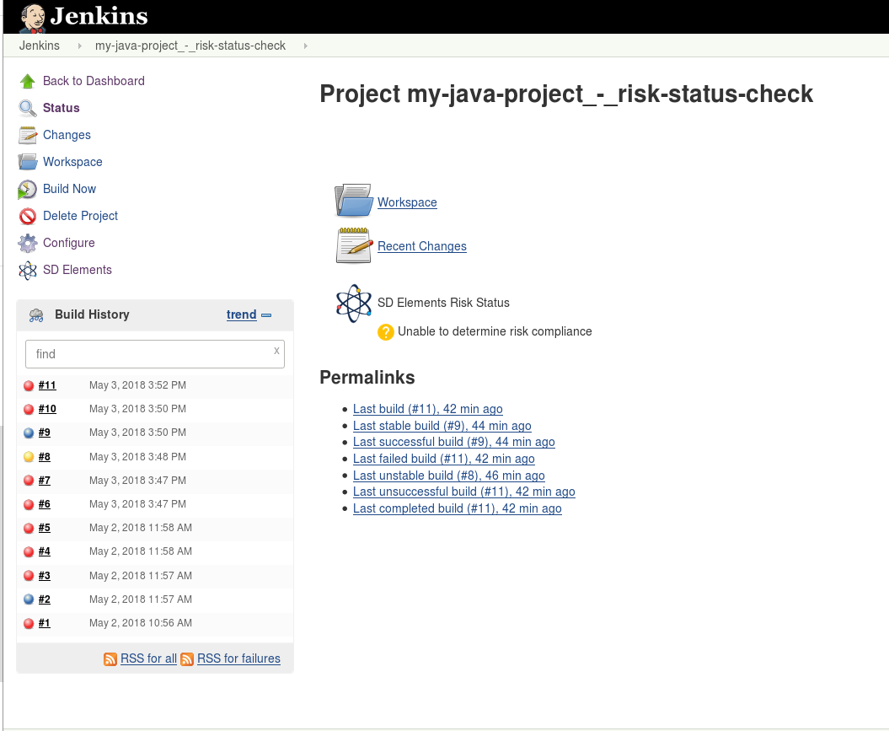Open the RSS for failures link
889x731 pixels.
pyautogui.click(x=238, y=658)
